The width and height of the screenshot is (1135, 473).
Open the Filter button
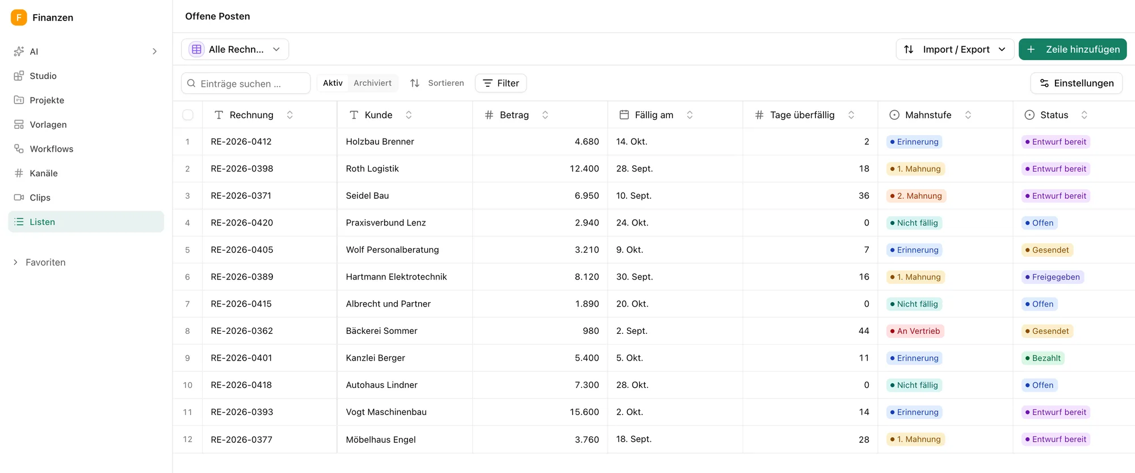point(501,83)
